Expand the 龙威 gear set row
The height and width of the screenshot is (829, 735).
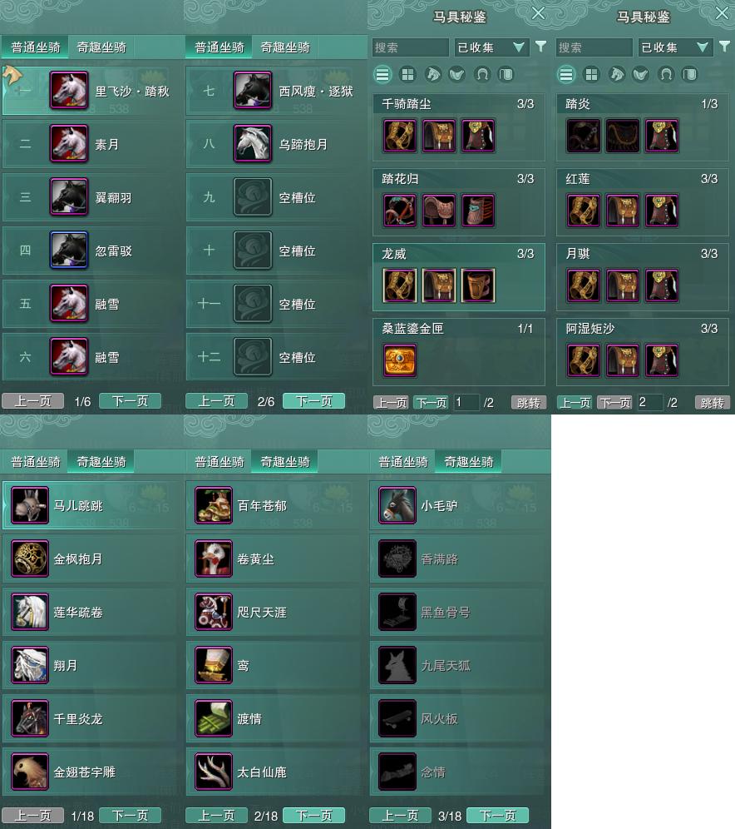pyautogui.click(x=458, y=277)
